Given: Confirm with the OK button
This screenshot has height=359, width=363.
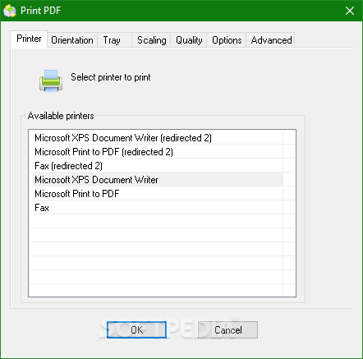Looking at the screenshot, I should [x=136, y=329].
